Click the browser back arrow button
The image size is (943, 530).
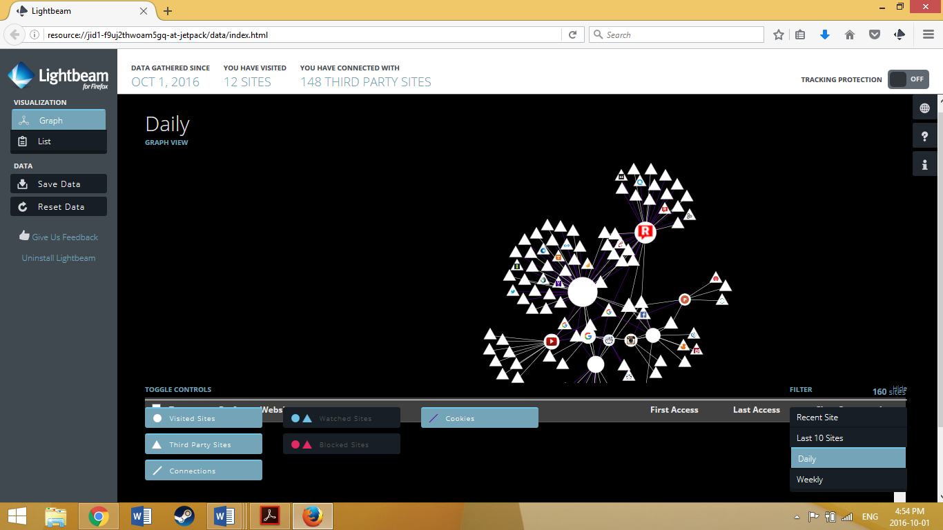pos(14,35)
